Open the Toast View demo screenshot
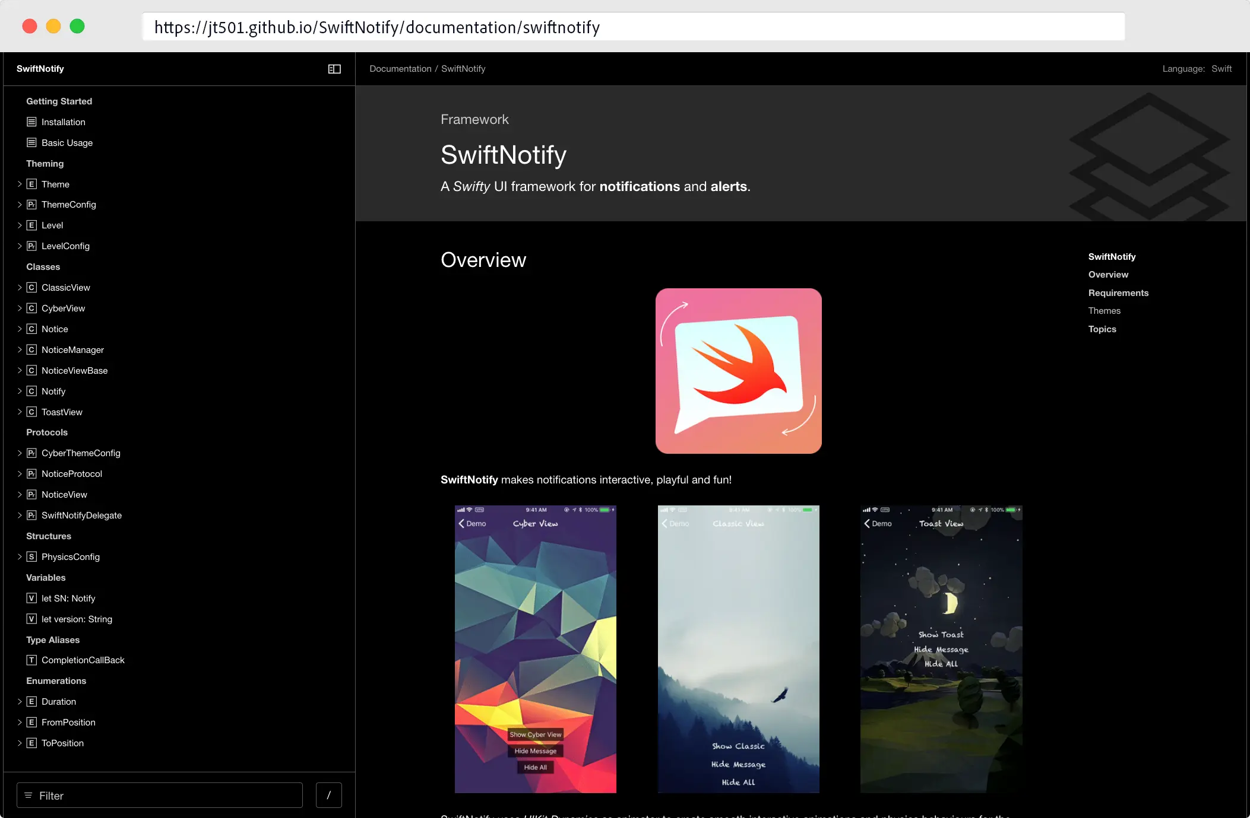 point(941,649)
